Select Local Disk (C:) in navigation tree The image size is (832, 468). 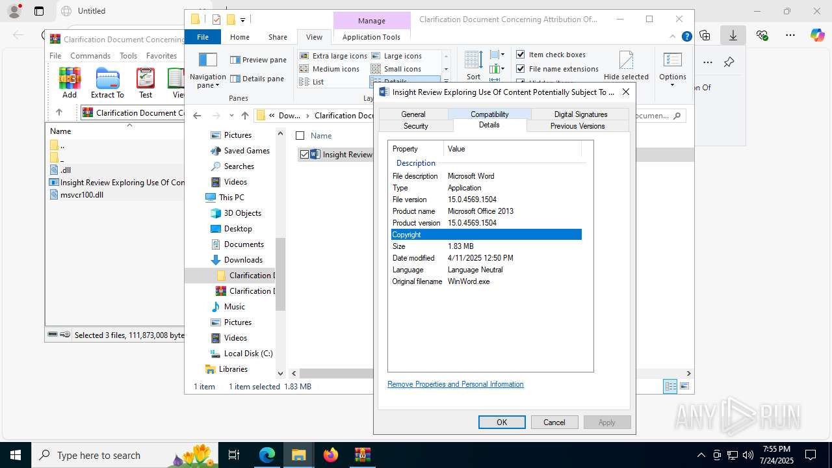(248, 354)
